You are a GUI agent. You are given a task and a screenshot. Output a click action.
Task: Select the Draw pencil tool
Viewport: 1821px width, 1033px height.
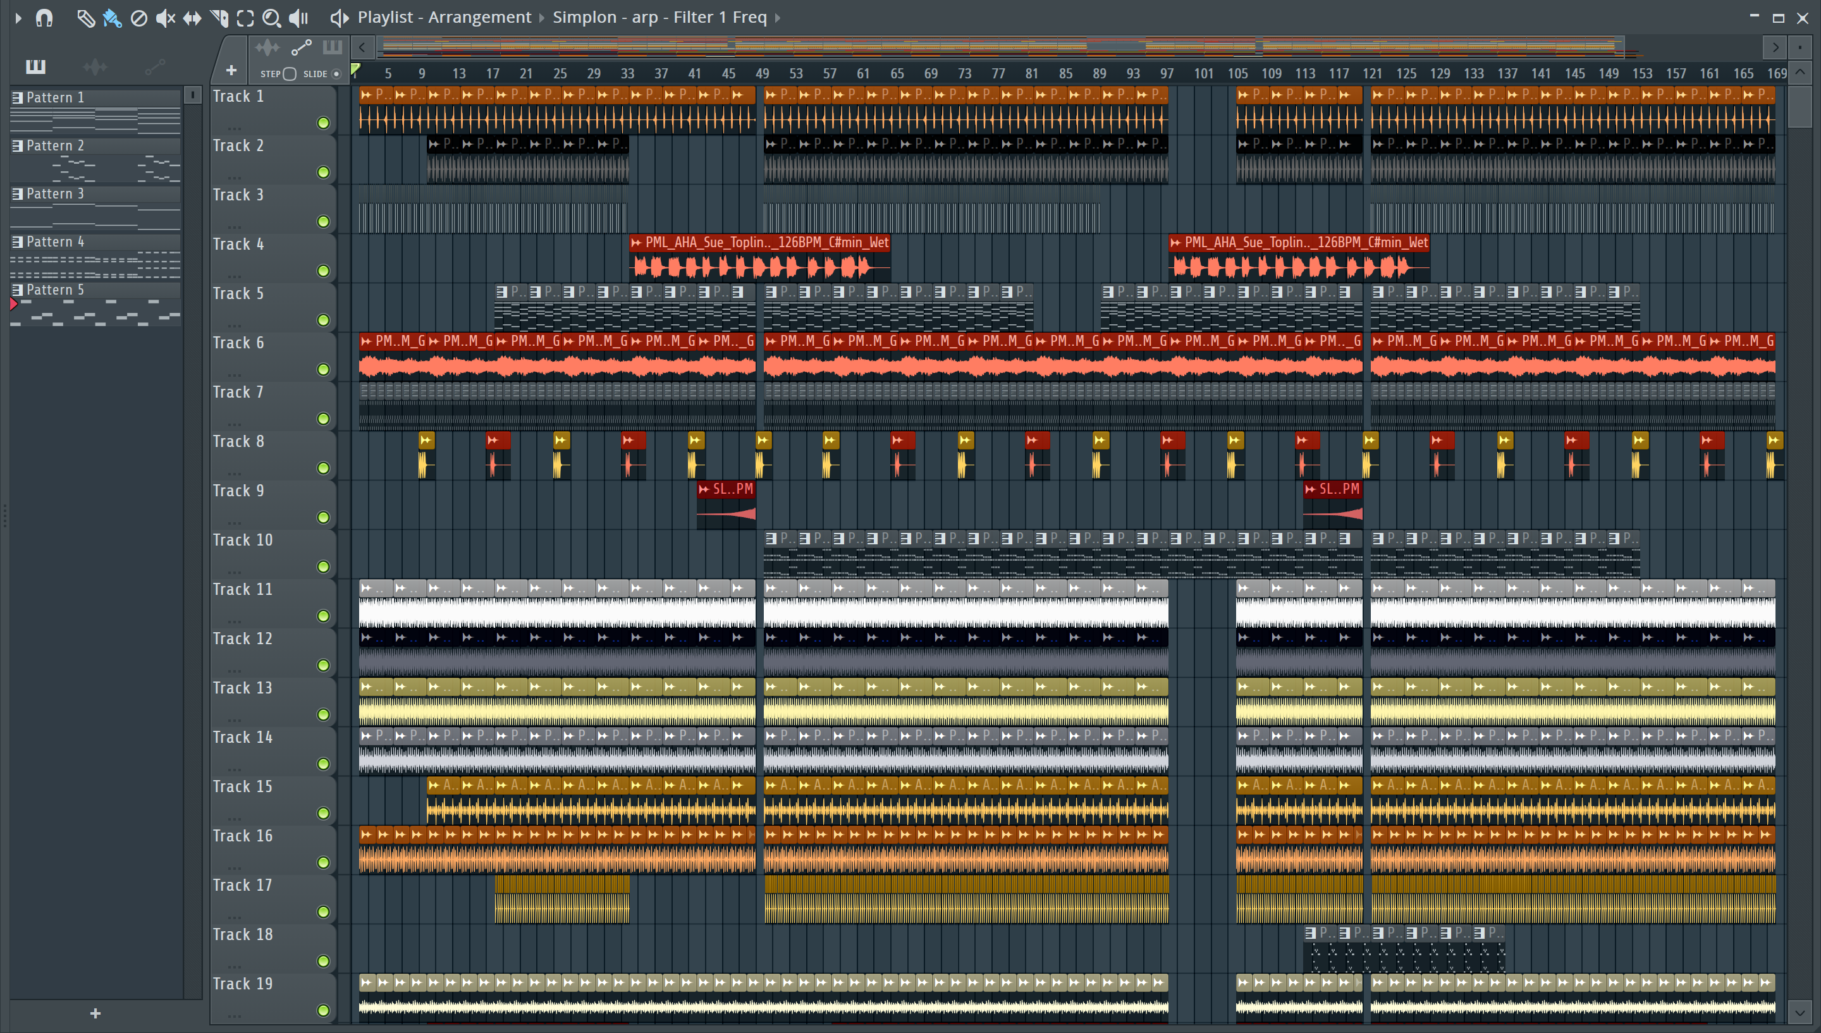[x=85, y=18]
